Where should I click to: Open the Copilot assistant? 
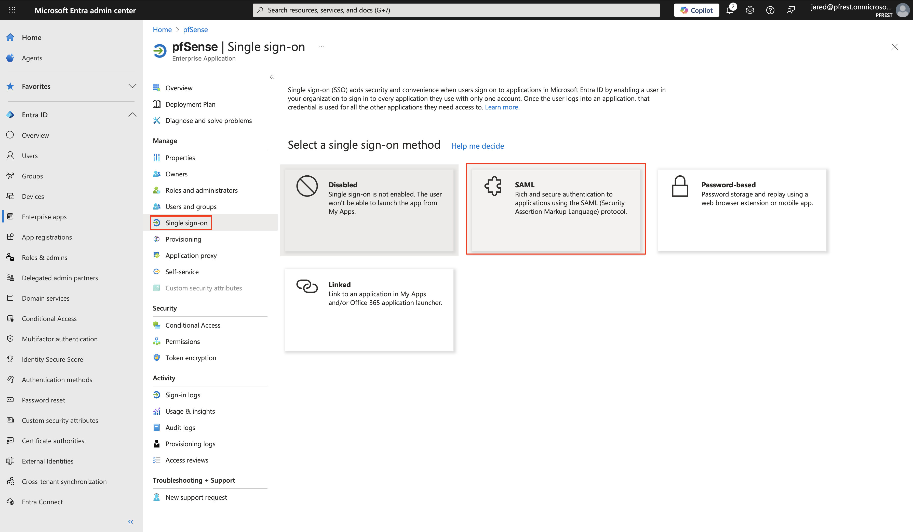pos(696,10)
